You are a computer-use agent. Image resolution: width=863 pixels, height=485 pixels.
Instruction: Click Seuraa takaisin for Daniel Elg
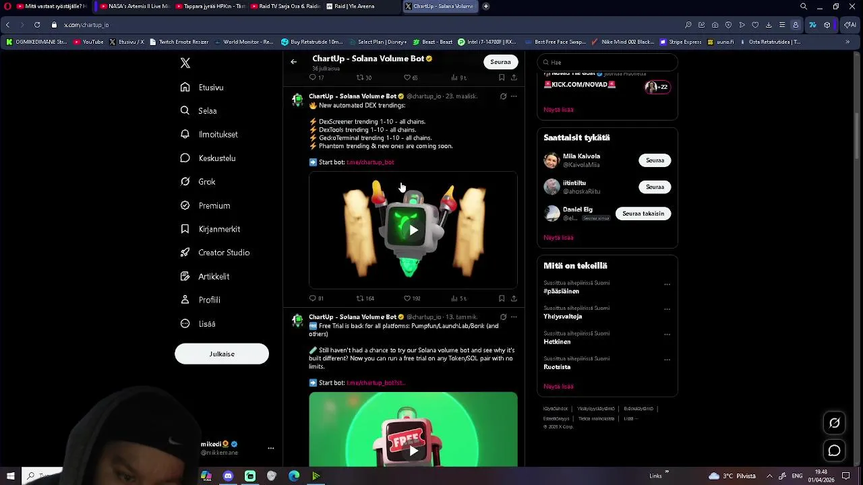click(643, 214)
